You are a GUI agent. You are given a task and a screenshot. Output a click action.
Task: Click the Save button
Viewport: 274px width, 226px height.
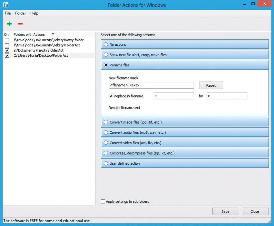226,211
